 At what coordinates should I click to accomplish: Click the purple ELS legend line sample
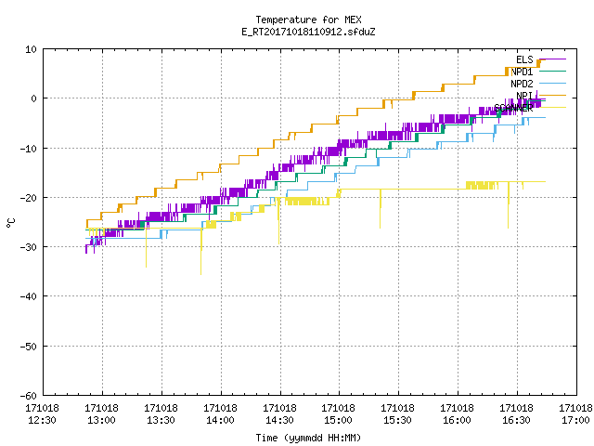552,59
